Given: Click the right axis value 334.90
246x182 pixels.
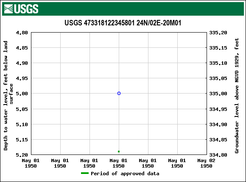Looking at the screenshot, I should click(218, 124).
